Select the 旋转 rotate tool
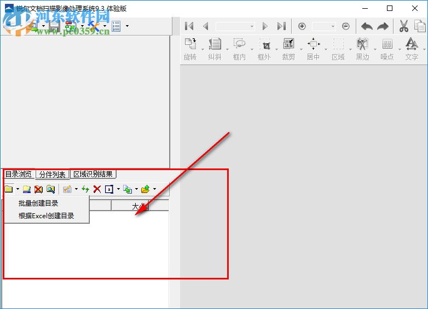 pos(190,49)
